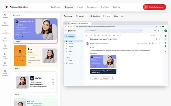Image resolution: width=171 pixels, height=106 pixels.
Task: Click the reply arrow icon in email header
Action: pyautogui.click(x=156, y=43)
